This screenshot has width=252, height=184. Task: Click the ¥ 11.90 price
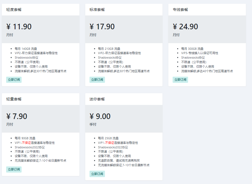[19, 27]
